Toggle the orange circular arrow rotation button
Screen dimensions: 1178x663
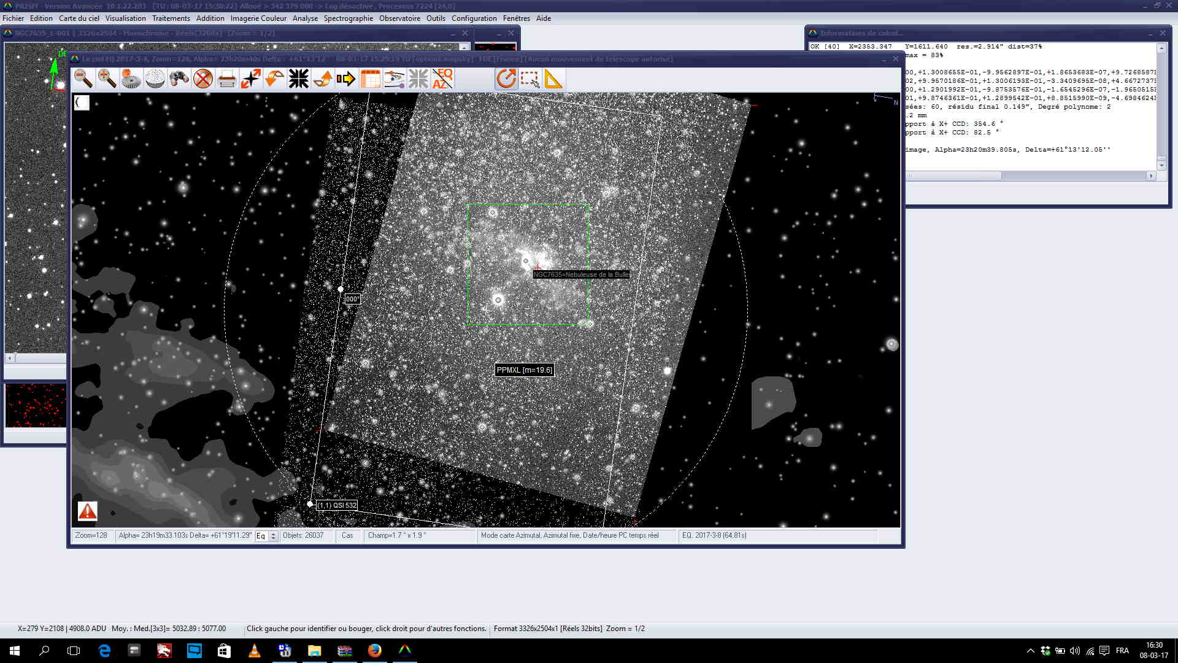click(506, 79)
